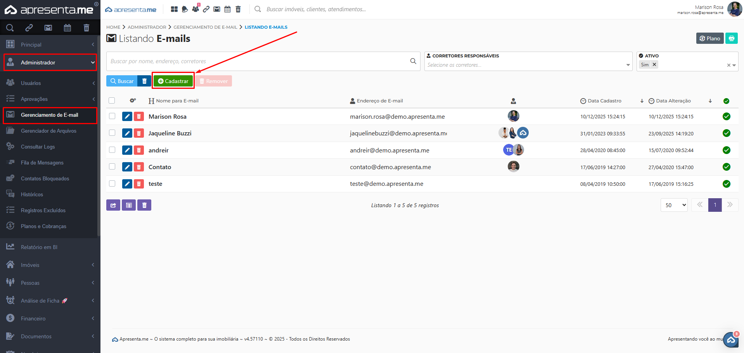Click the export icon below the table
The width and height of the screenshot is (744, 353).
tap(113, 205)
